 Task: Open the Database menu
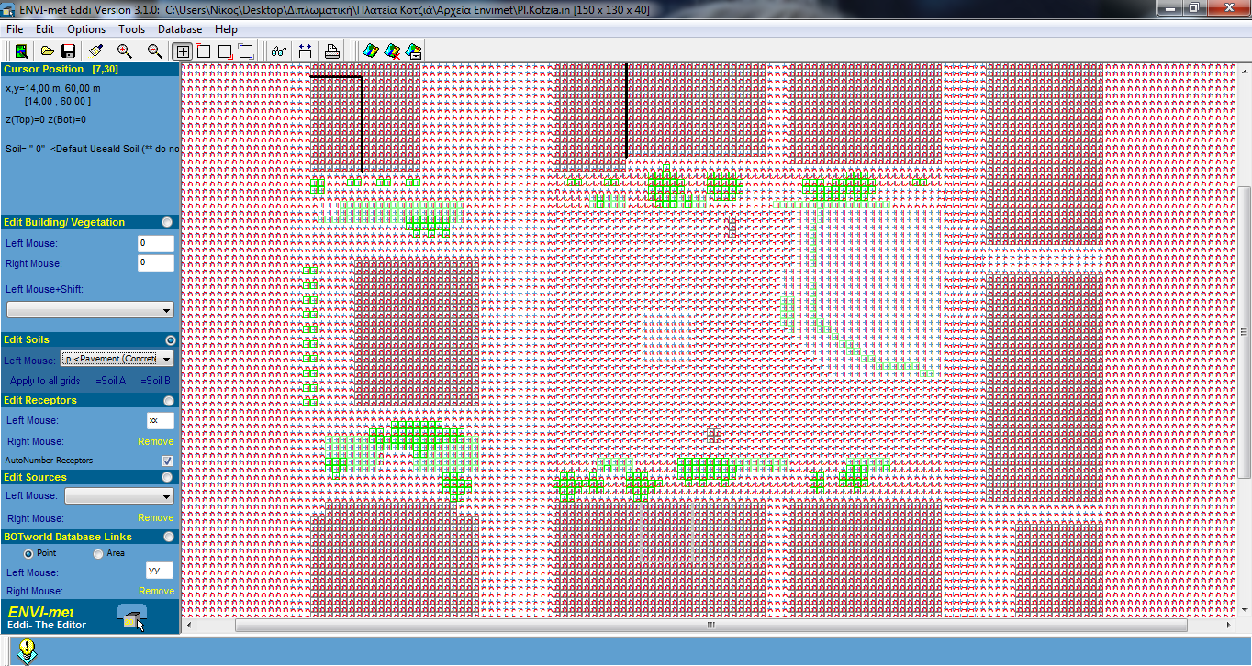tap(180, 29)
